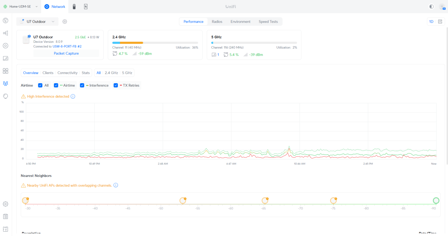Toggle dark mode contrast icon

(431, 6)
